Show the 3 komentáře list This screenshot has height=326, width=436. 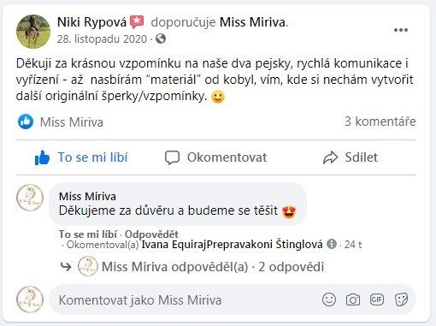tap(380, 122)
